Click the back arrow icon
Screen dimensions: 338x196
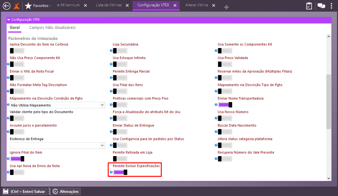(6, 6)
